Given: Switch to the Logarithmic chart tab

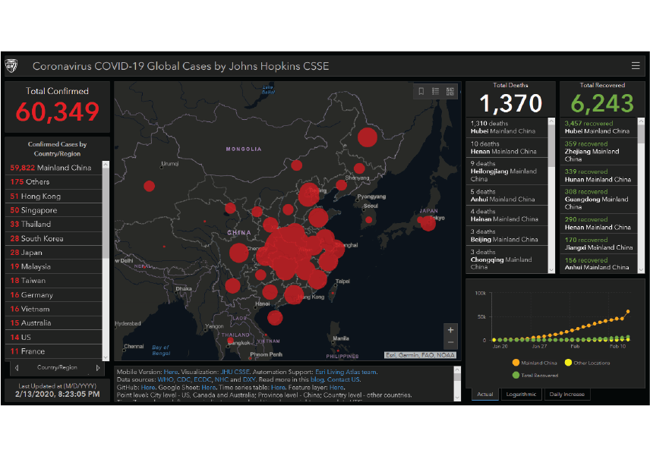Looking at the screenshot, I should point(521,395).
